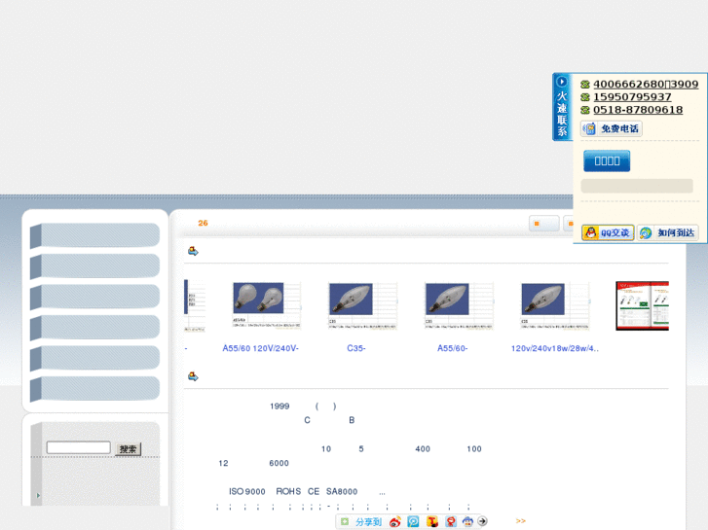The height and width of the screenshot is (530, 708).
Task: Click the red ribbon figure share icon
Action: pos(451,521)
